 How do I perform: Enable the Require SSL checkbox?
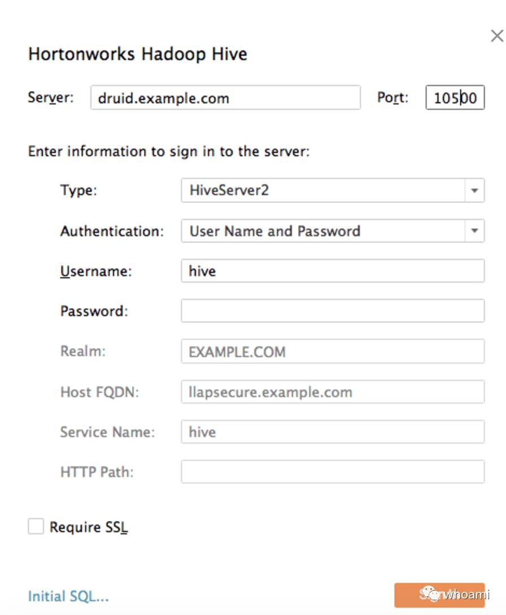[36, 527]
